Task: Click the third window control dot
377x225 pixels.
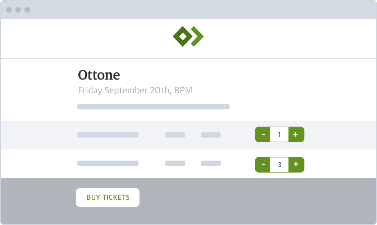Action: click(27, 10)
